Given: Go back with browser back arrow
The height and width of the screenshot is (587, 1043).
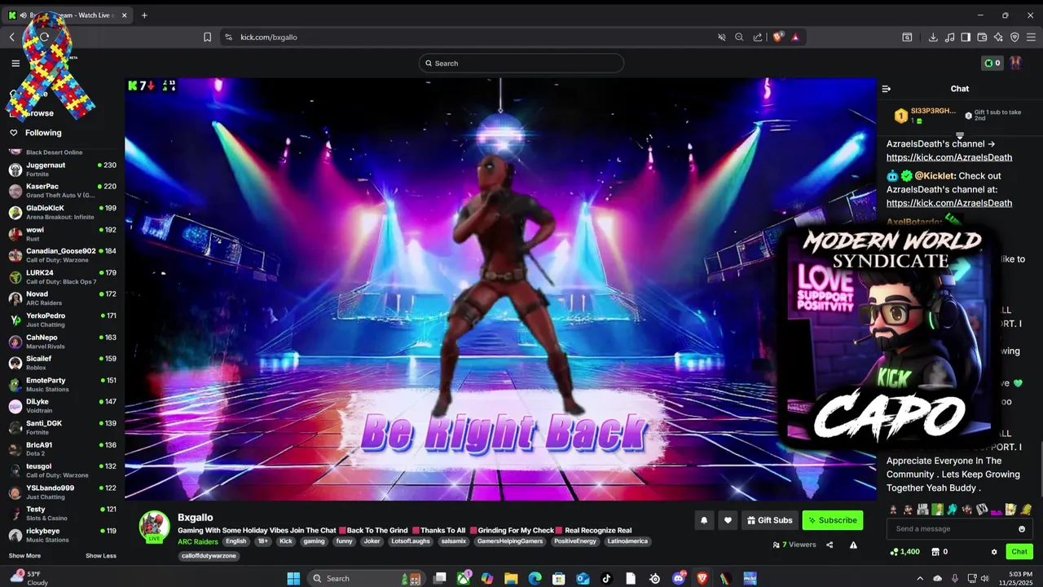Looking at the screenshot, I should point(12,37).
